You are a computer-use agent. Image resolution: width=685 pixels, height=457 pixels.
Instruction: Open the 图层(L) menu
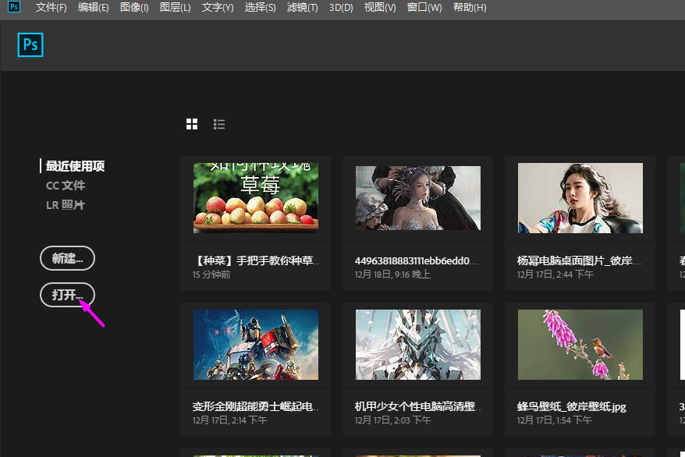pyautogui.click(x=175, y=8)
